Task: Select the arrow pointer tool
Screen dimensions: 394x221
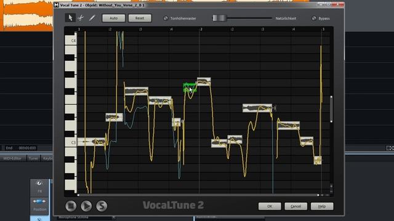Action: click(70, 18)
